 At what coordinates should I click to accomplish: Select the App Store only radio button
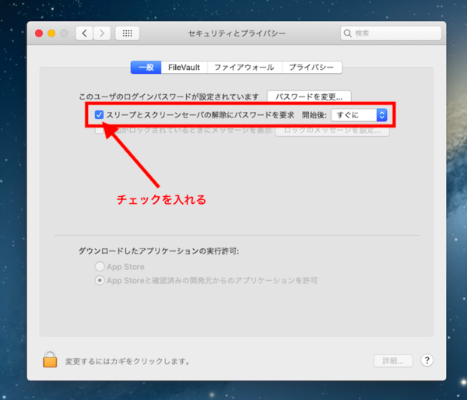click(x=99, y=266)
